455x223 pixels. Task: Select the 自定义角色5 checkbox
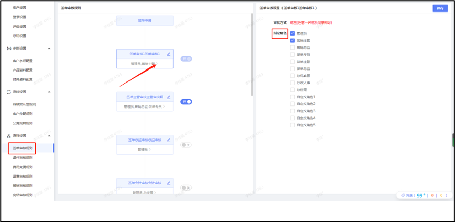point(292,125)
